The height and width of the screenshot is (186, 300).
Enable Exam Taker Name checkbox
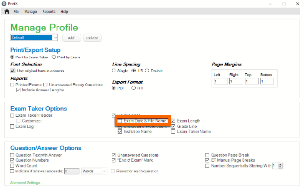[x=173, y=132]
